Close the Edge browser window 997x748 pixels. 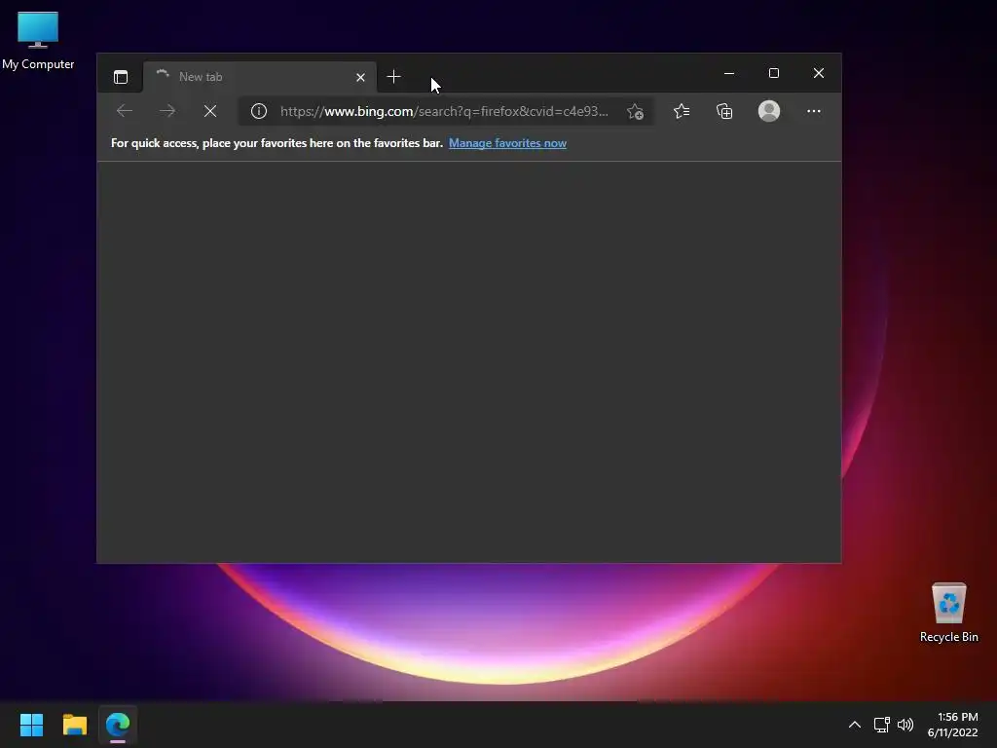coord(819,74)
